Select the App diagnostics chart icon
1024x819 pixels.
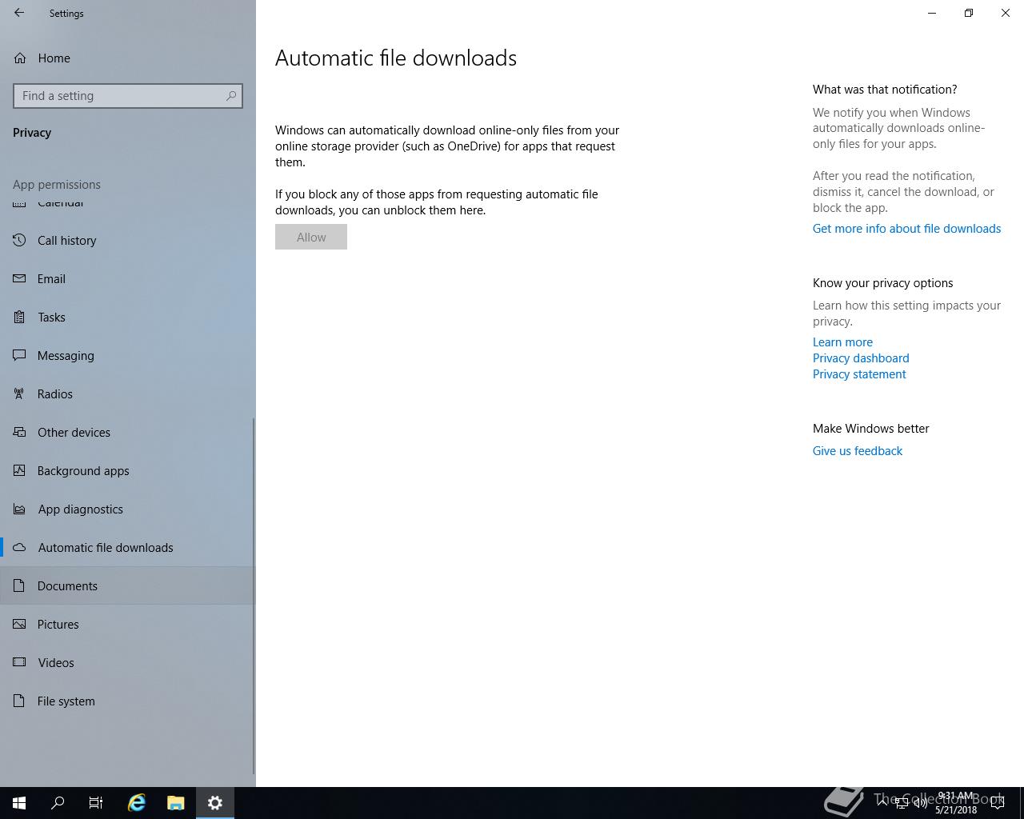[20, 509]
